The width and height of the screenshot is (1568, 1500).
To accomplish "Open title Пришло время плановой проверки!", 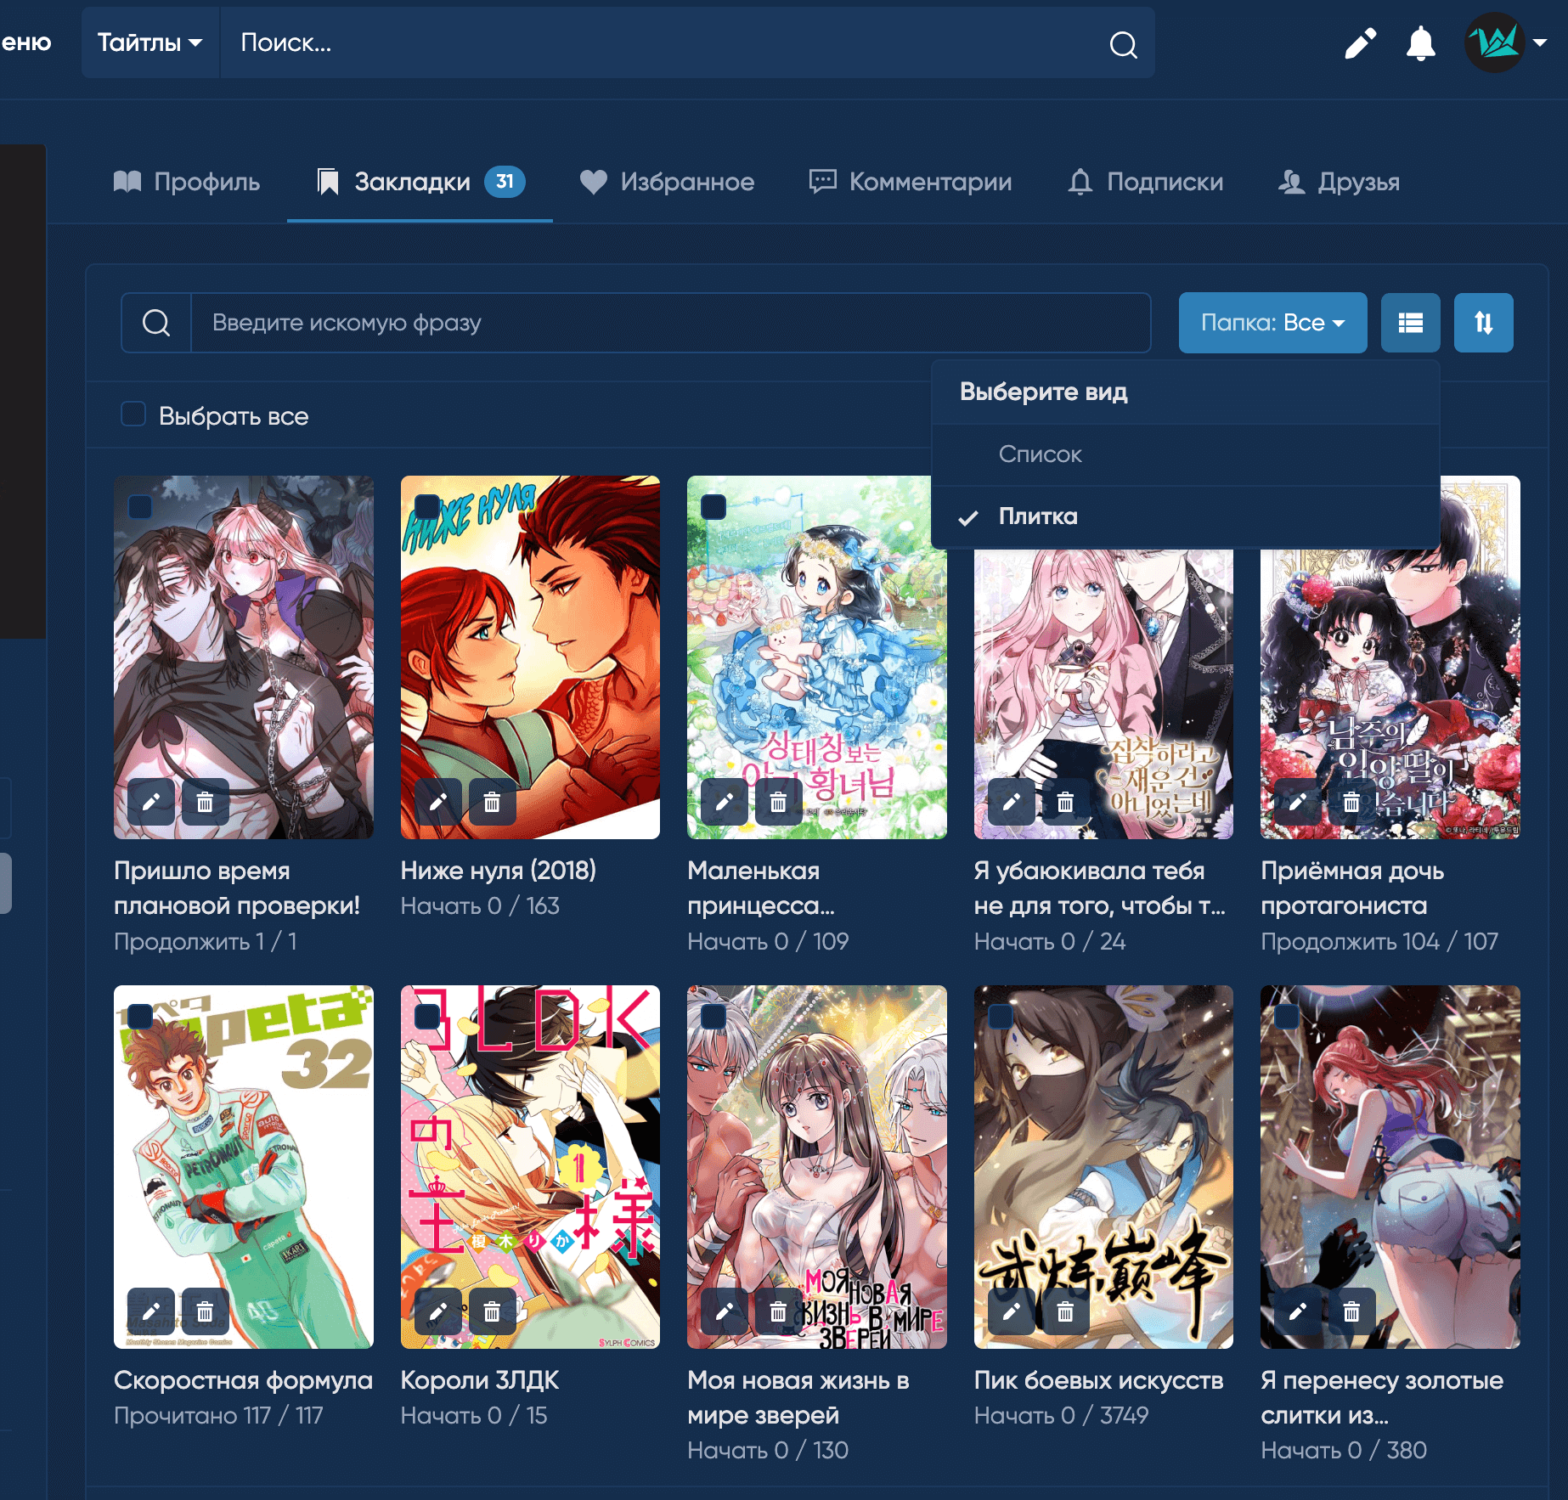I will pos(237,888).
